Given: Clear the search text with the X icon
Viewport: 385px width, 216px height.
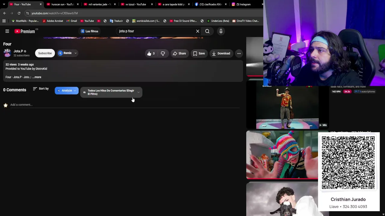Looking at the screenshot, I should coord(198,31).
